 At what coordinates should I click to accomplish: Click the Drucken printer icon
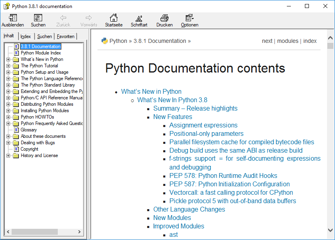(x=164, y=18)
